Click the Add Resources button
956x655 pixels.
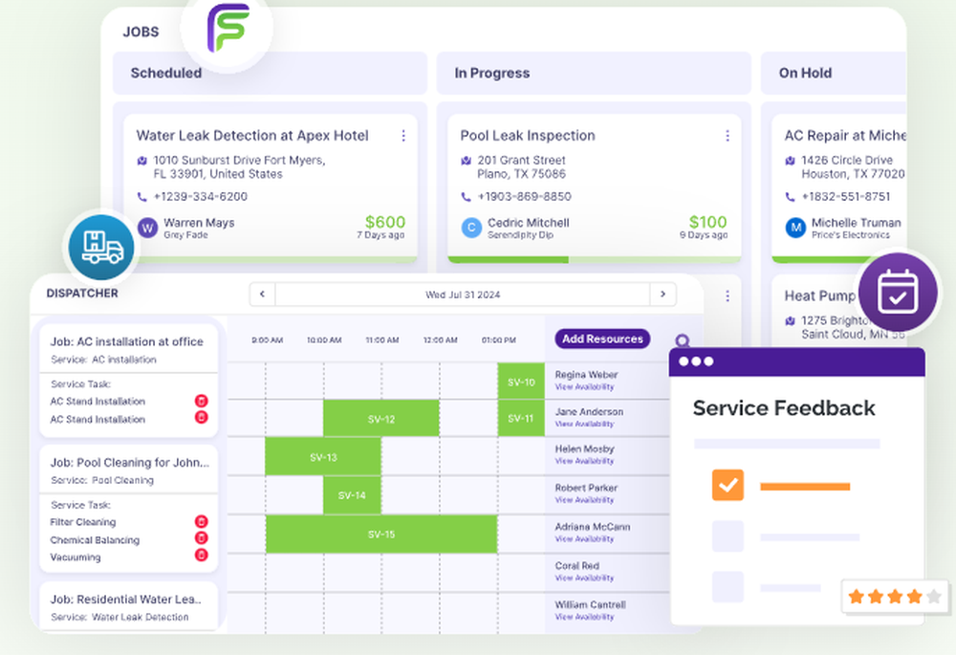pos(602,338)
